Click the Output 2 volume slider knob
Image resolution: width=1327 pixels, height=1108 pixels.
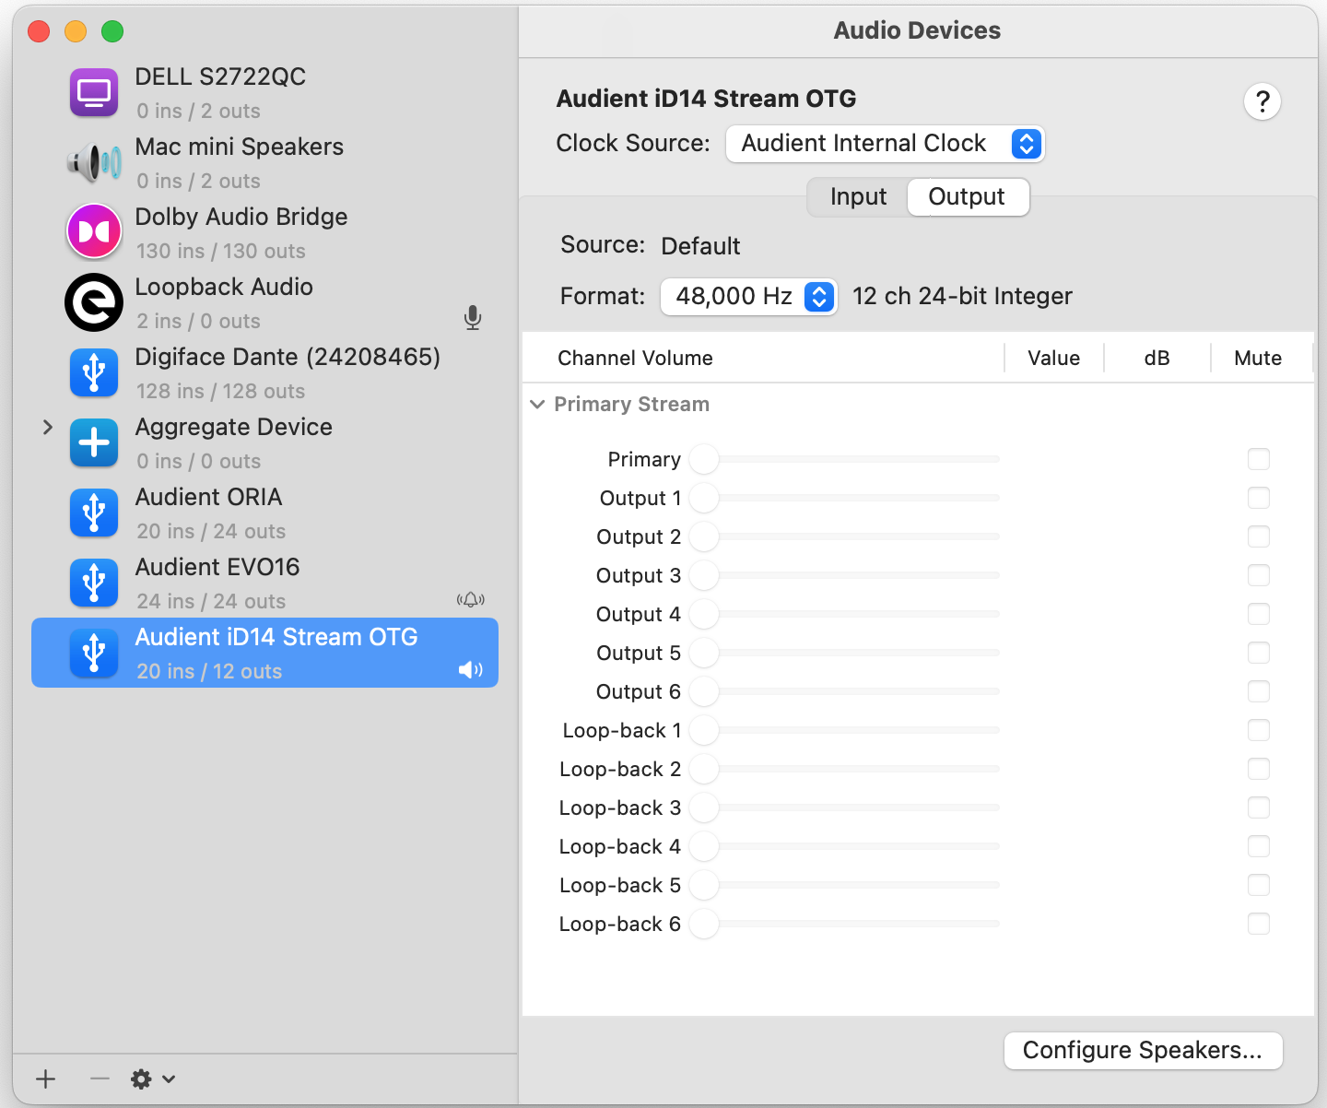[x=704, y=536]
